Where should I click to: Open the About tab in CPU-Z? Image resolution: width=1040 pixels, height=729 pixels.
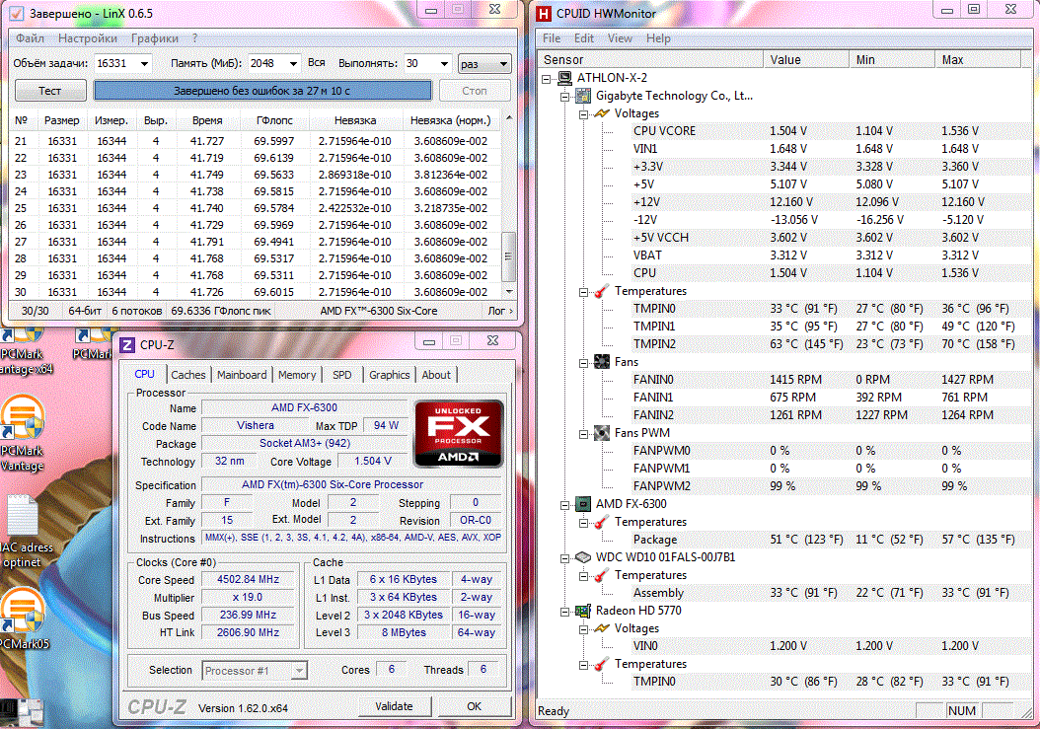click(436, 375)
